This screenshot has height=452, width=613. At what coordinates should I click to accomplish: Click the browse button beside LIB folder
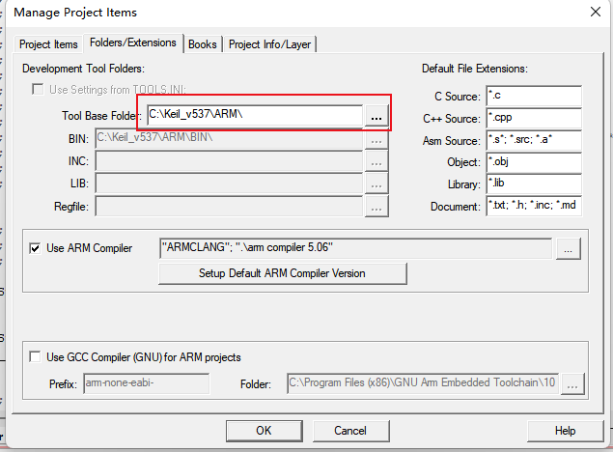coord(376,184)
